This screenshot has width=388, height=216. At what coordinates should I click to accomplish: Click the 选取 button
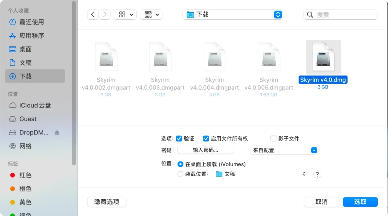tap(360, 202)
